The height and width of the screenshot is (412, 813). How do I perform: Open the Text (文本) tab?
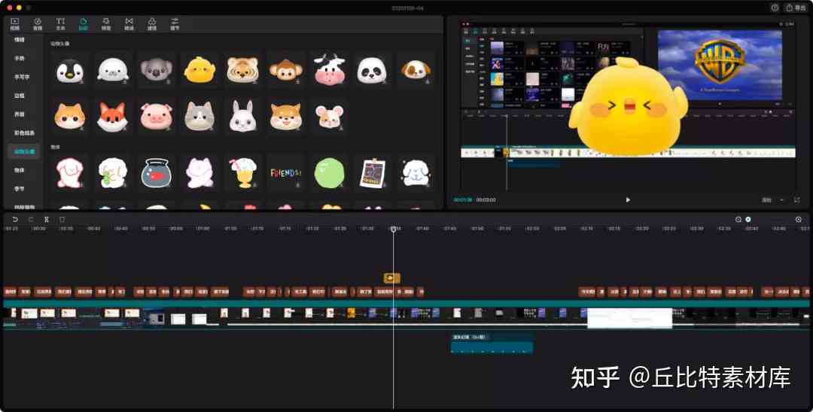(60, 24)
